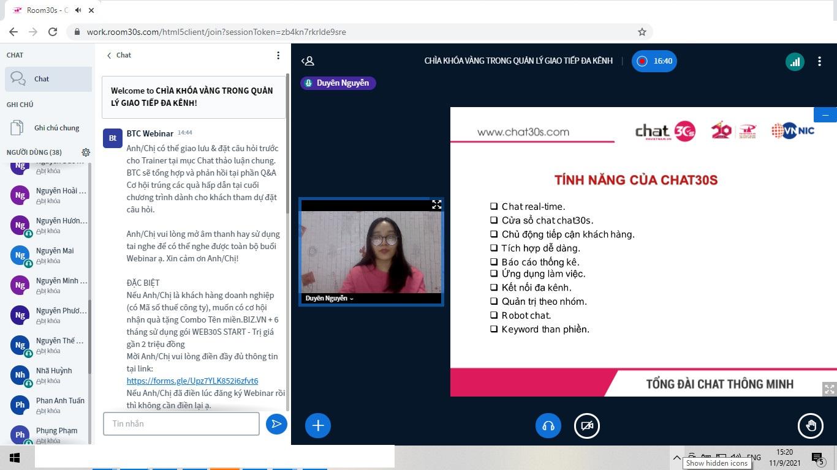Toggle the user list panel icon
Viewport: 837px width, 470px height.
point(308,61)
